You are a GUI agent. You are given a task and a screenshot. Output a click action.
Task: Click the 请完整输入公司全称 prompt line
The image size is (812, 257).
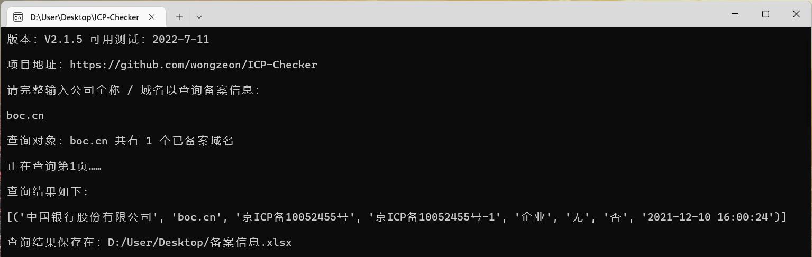(x=133, y=90)
